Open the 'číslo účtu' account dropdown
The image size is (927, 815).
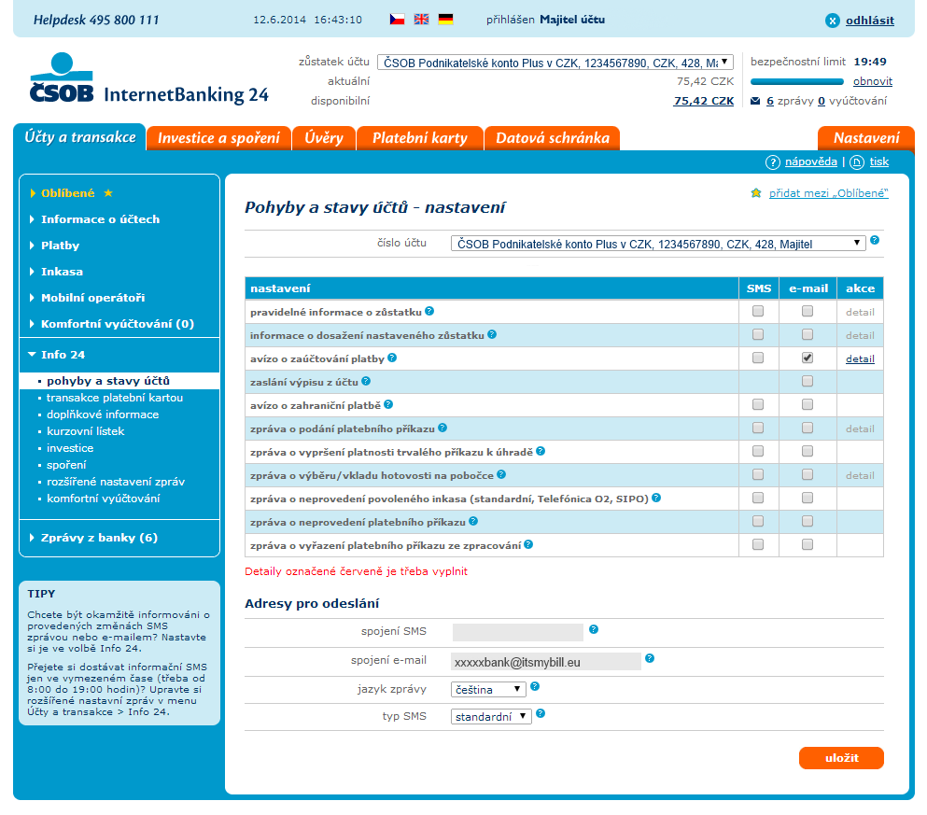pos(658,244)
